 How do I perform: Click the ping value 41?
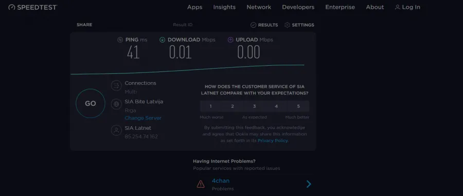pyautogui.click(x=133, y=53)
